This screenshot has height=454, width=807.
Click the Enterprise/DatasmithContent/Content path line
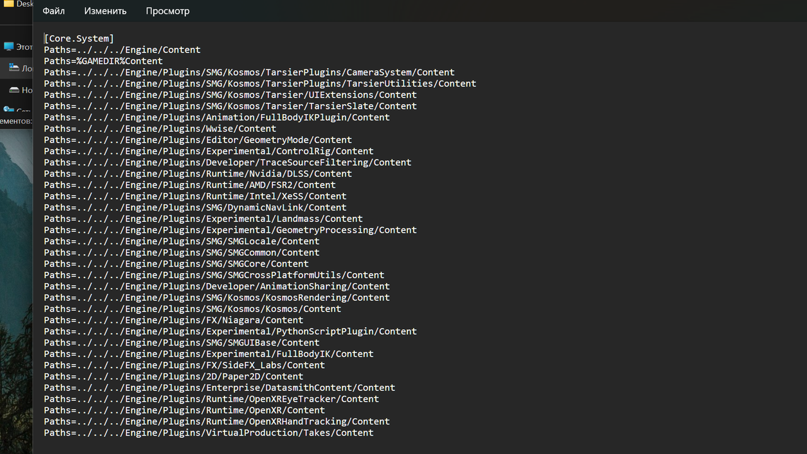tap(219, 388)
